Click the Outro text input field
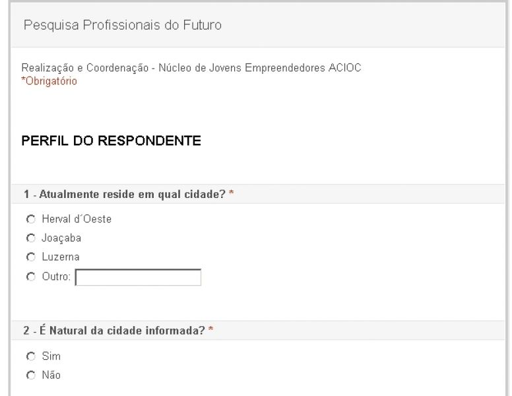 pos(138,278)
